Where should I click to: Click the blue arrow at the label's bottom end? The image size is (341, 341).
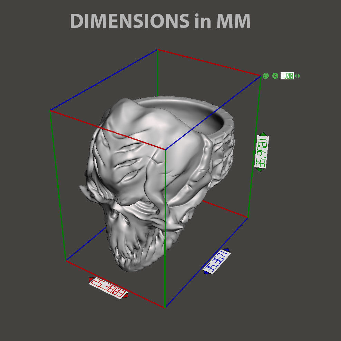207,272
